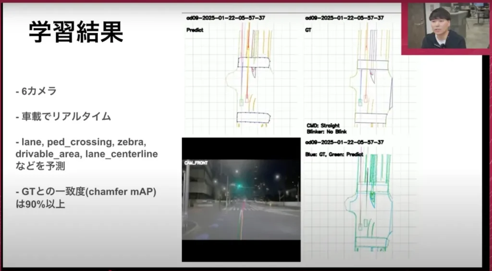
Task: Select the 6カメラ bullet point
Action: coord(36,91)
